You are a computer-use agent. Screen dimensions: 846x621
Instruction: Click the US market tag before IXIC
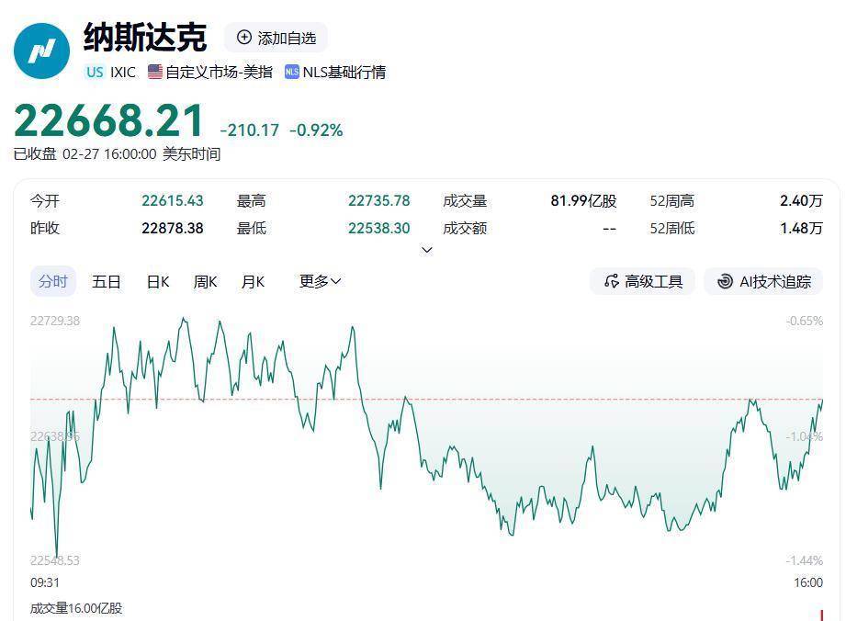[x=95, y=72]
